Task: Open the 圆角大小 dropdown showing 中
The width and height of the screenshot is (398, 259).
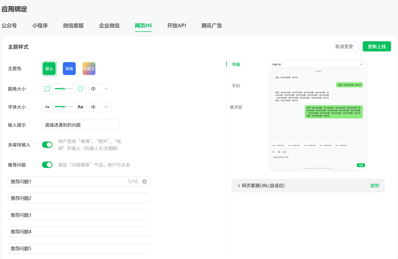Action: pyautogui.click(x=100, y=89)
